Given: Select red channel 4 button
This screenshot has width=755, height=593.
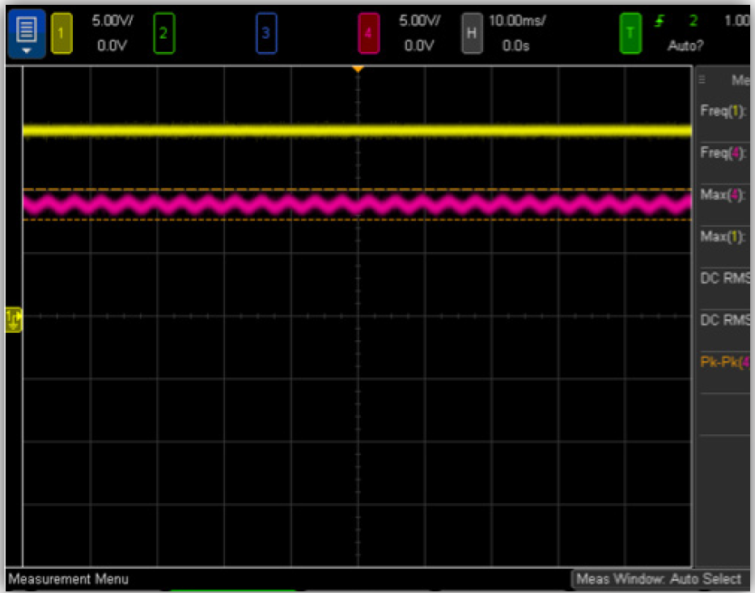Looking at the screenshot, I should tap(368, 33).
